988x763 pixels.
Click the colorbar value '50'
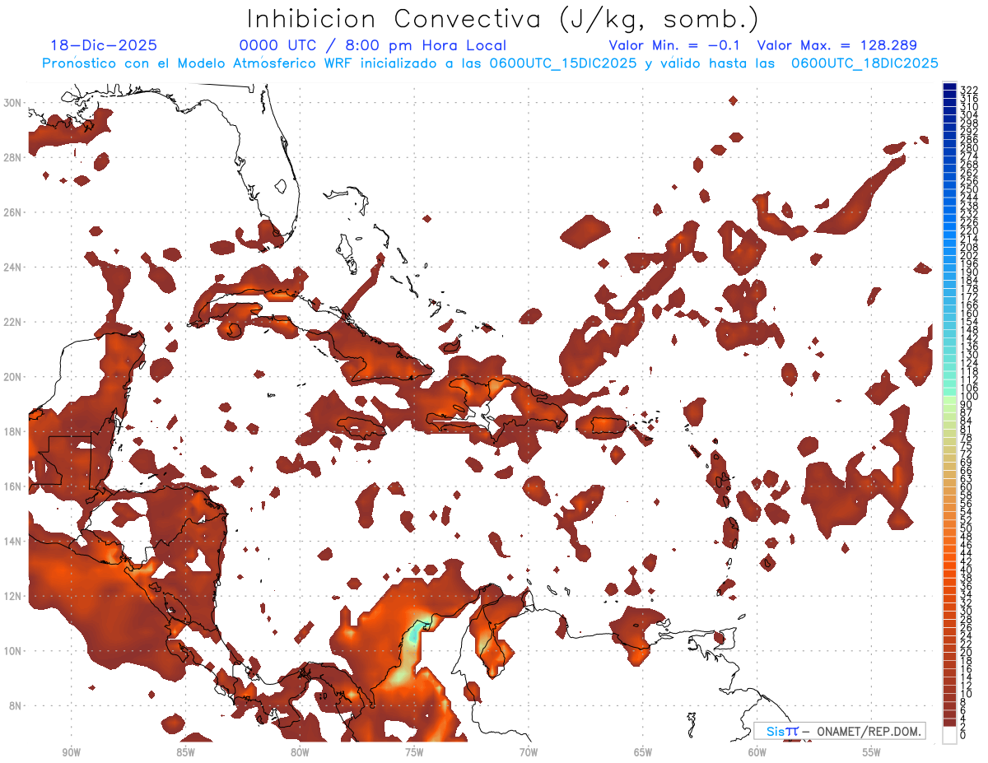pyautogui.click(x=967, y=528)
